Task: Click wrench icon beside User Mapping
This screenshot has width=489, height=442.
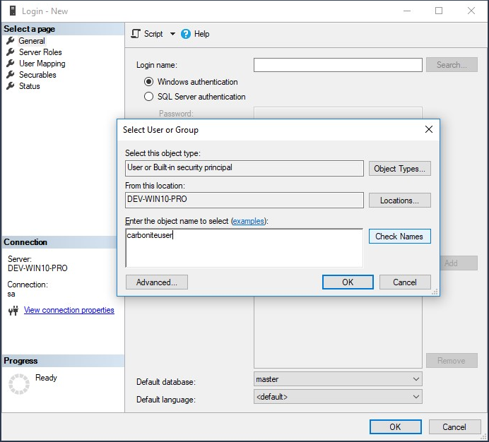Action: [x=11, y=64]
